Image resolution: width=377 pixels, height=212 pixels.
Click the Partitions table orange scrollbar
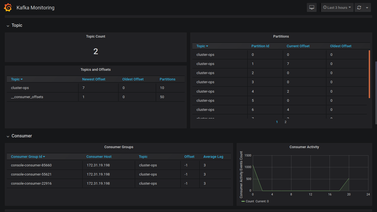click(369, 74)
